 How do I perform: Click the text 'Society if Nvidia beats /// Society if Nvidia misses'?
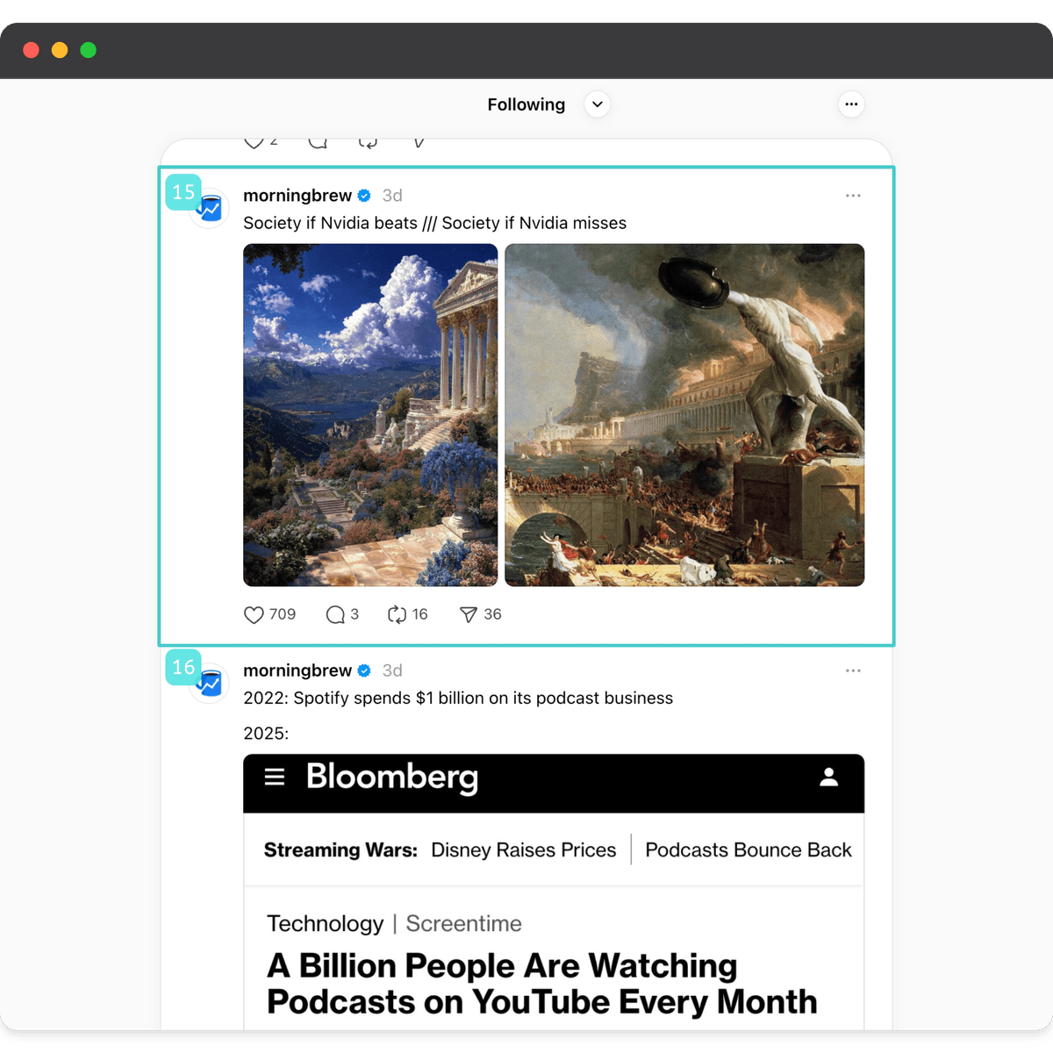[435, 223]
